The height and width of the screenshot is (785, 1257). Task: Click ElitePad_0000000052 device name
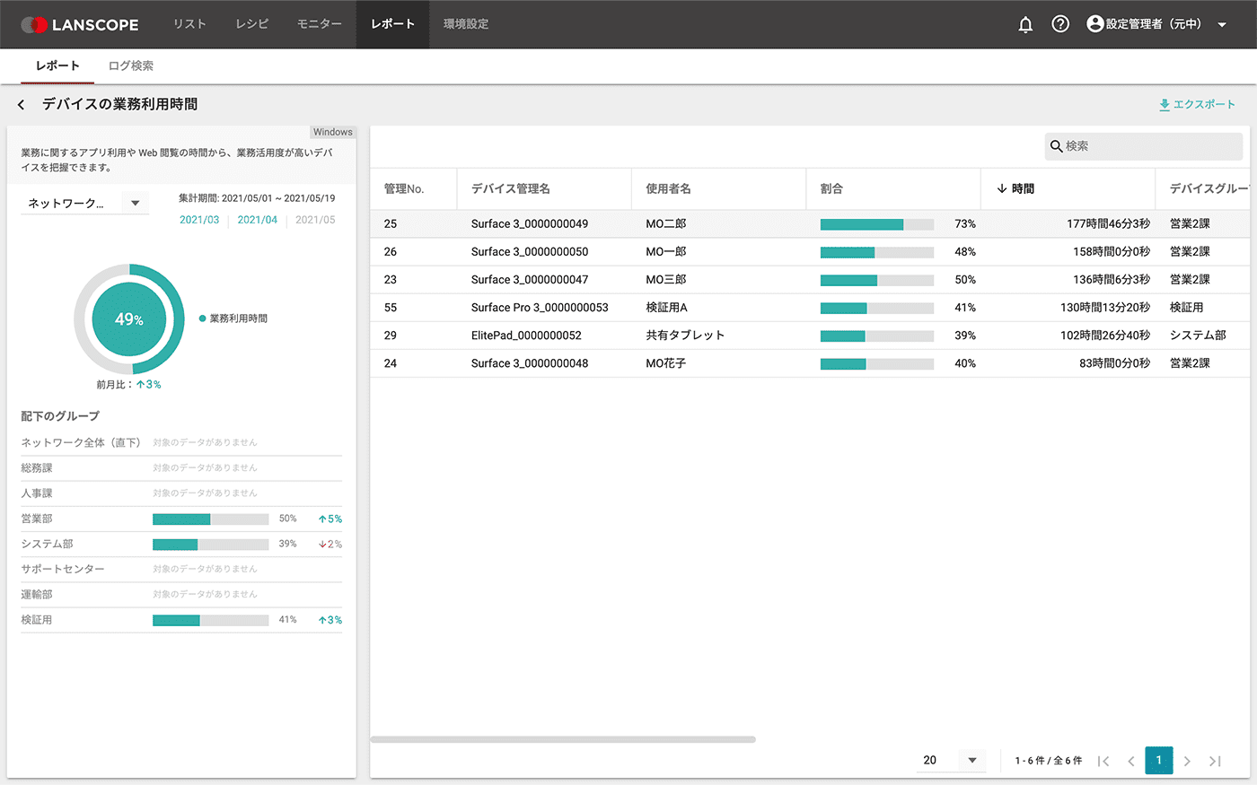coord(526,336)
